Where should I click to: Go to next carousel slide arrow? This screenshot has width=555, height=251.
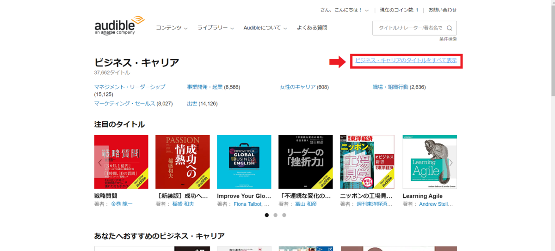click(450, 162)
